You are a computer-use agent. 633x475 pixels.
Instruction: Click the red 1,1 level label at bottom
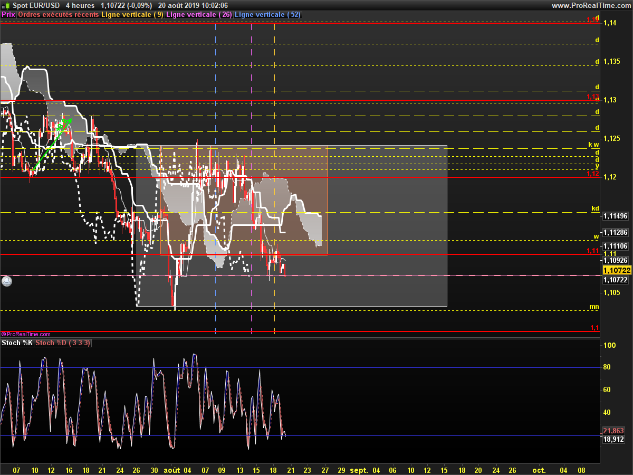594,328
